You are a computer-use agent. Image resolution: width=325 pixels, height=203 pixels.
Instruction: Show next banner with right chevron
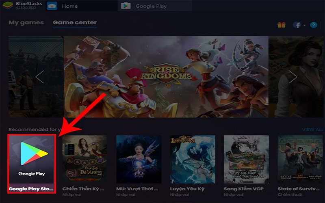pyautogui.click(x=293, y=77)
